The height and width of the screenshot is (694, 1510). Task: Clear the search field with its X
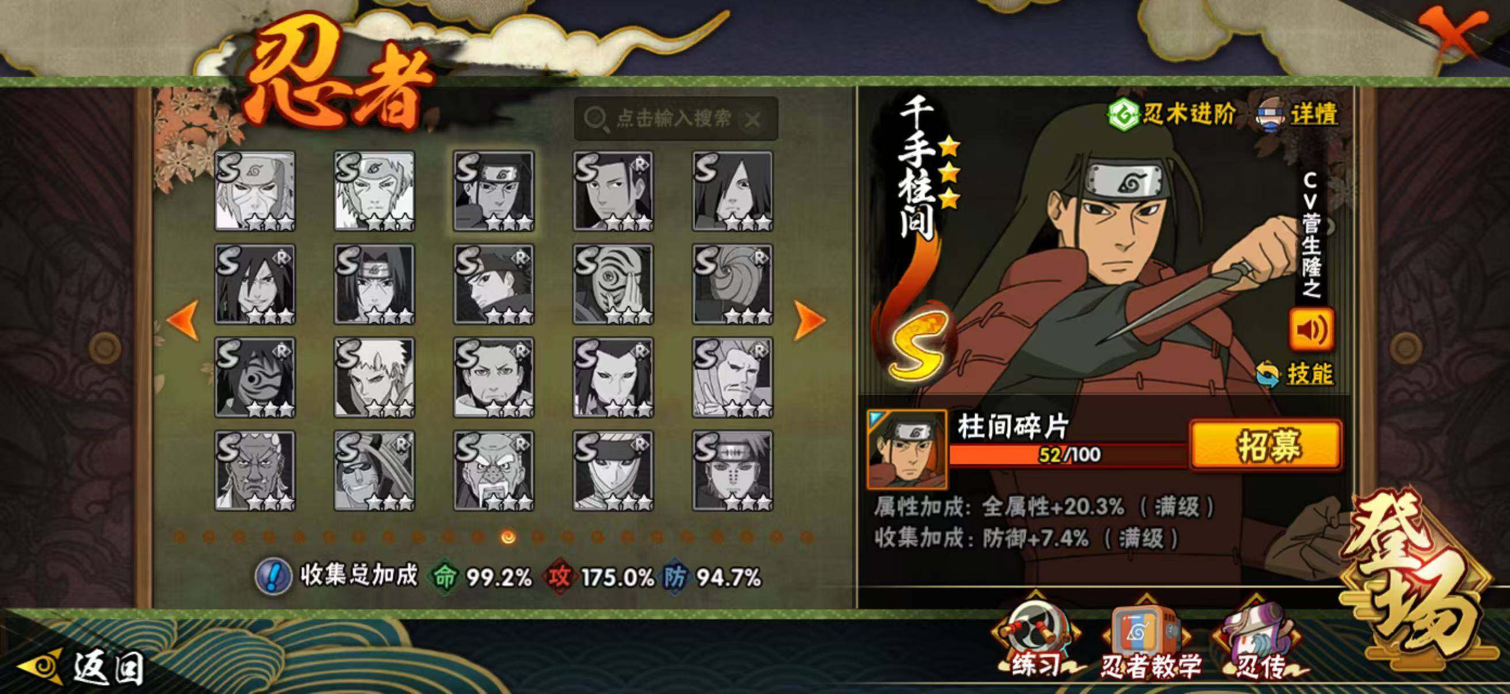point(753,121)
